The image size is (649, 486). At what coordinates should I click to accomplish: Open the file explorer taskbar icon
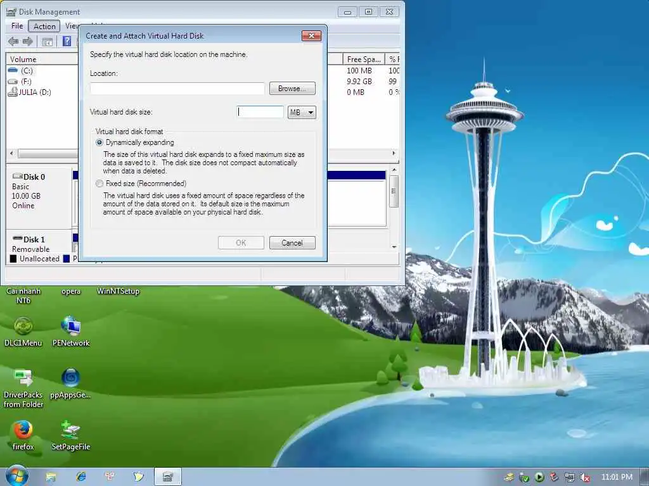tap(51, 477)
